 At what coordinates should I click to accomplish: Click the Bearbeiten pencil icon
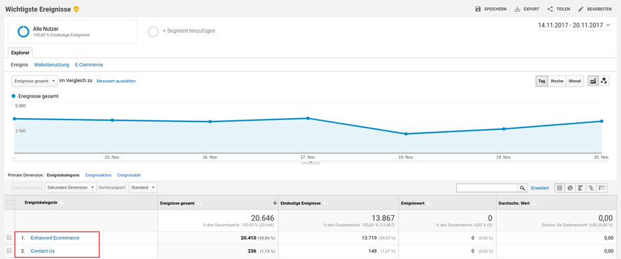581,9
